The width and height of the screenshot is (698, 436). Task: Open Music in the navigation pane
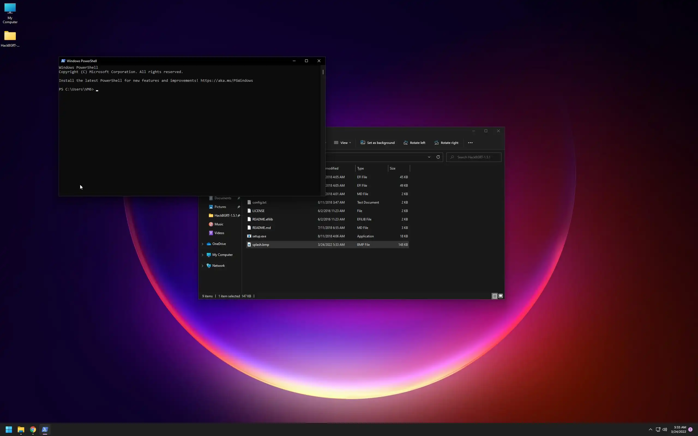pyautogui.click(x=219, y=224)
